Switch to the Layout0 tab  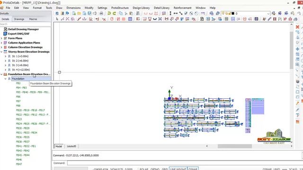point(71,146)
